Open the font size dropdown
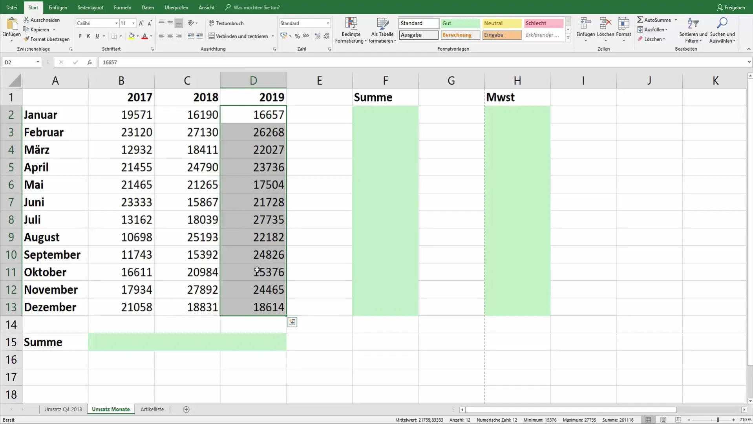Screen dimensions: 753x424 pos(133,23)
